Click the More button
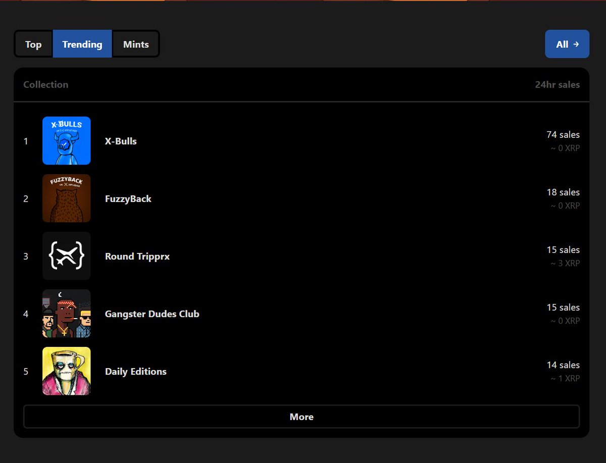The height and width of the screenshot is (463, 606). [x=301, y=417]
